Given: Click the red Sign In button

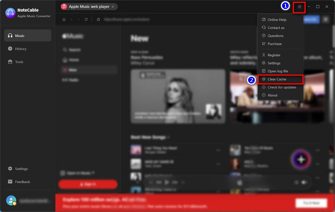Looking at the screenshot, I should pyautogui.click(x=88, y=184).
